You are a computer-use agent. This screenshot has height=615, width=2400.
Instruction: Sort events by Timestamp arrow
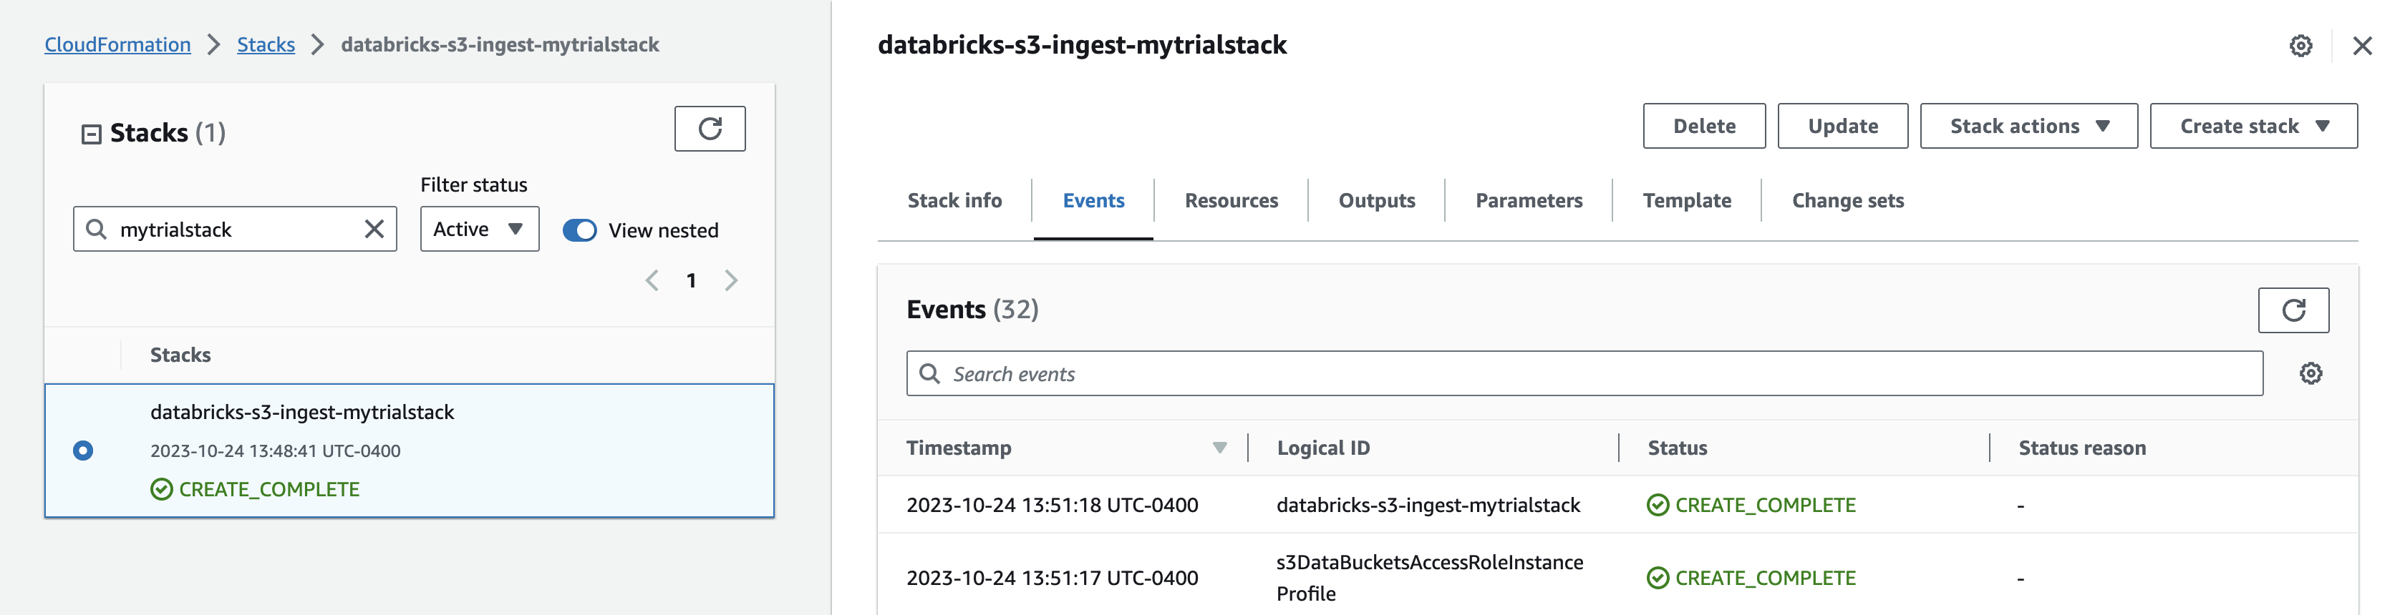[1219, 448]
